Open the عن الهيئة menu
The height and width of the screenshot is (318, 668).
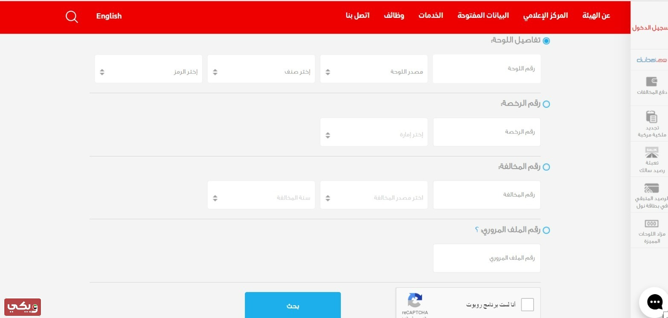pos(596,16)
